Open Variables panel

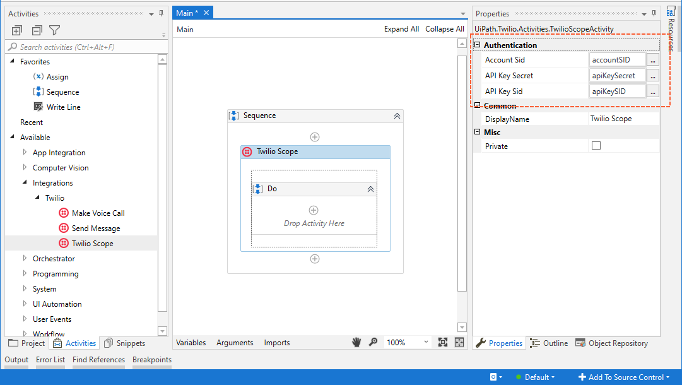point(191,342)
